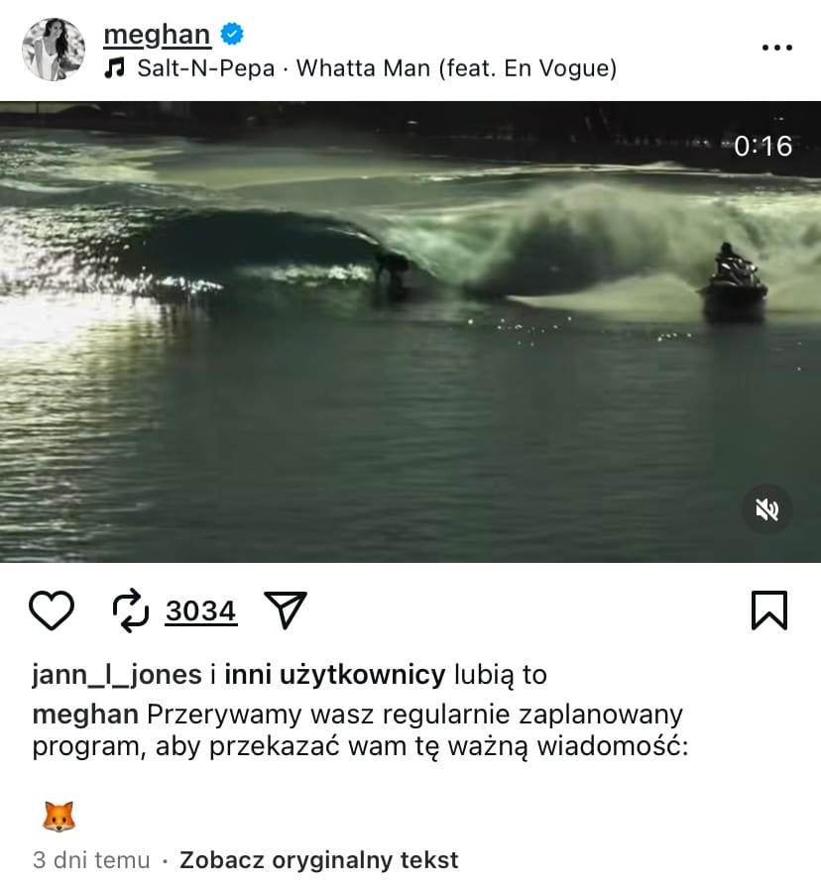Tap the music note icon
The image size is (821, 884).
[x=115, y=68]
